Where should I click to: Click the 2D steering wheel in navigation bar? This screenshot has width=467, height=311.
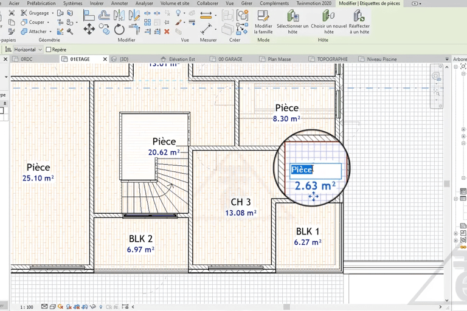tap(436, 77)
